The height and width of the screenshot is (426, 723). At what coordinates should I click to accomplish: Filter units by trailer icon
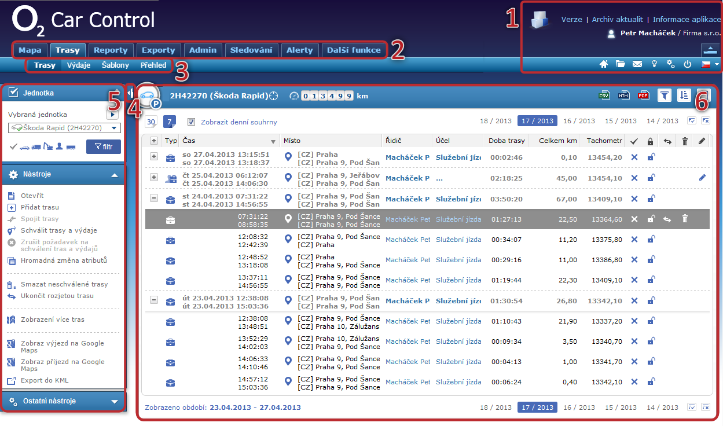[71, 147]
